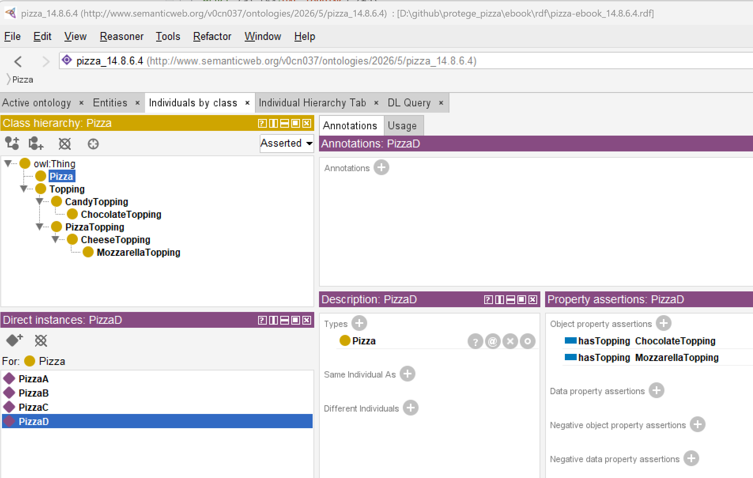
Task: Click Delete selected class icon
Action: pos(65,144)
